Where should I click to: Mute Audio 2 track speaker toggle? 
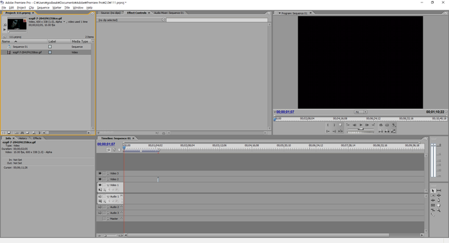pyautogui.click(x=100, y=207)
